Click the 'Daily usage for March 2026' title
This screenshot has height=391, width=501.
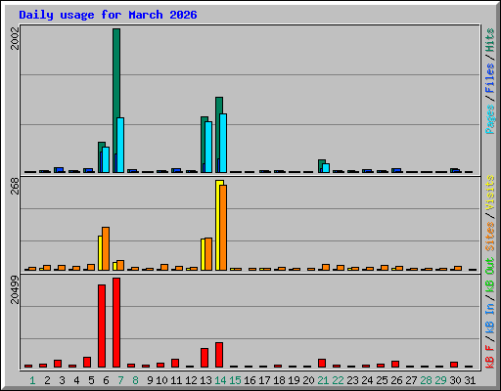pyautogui.click(x=108, y=15)
